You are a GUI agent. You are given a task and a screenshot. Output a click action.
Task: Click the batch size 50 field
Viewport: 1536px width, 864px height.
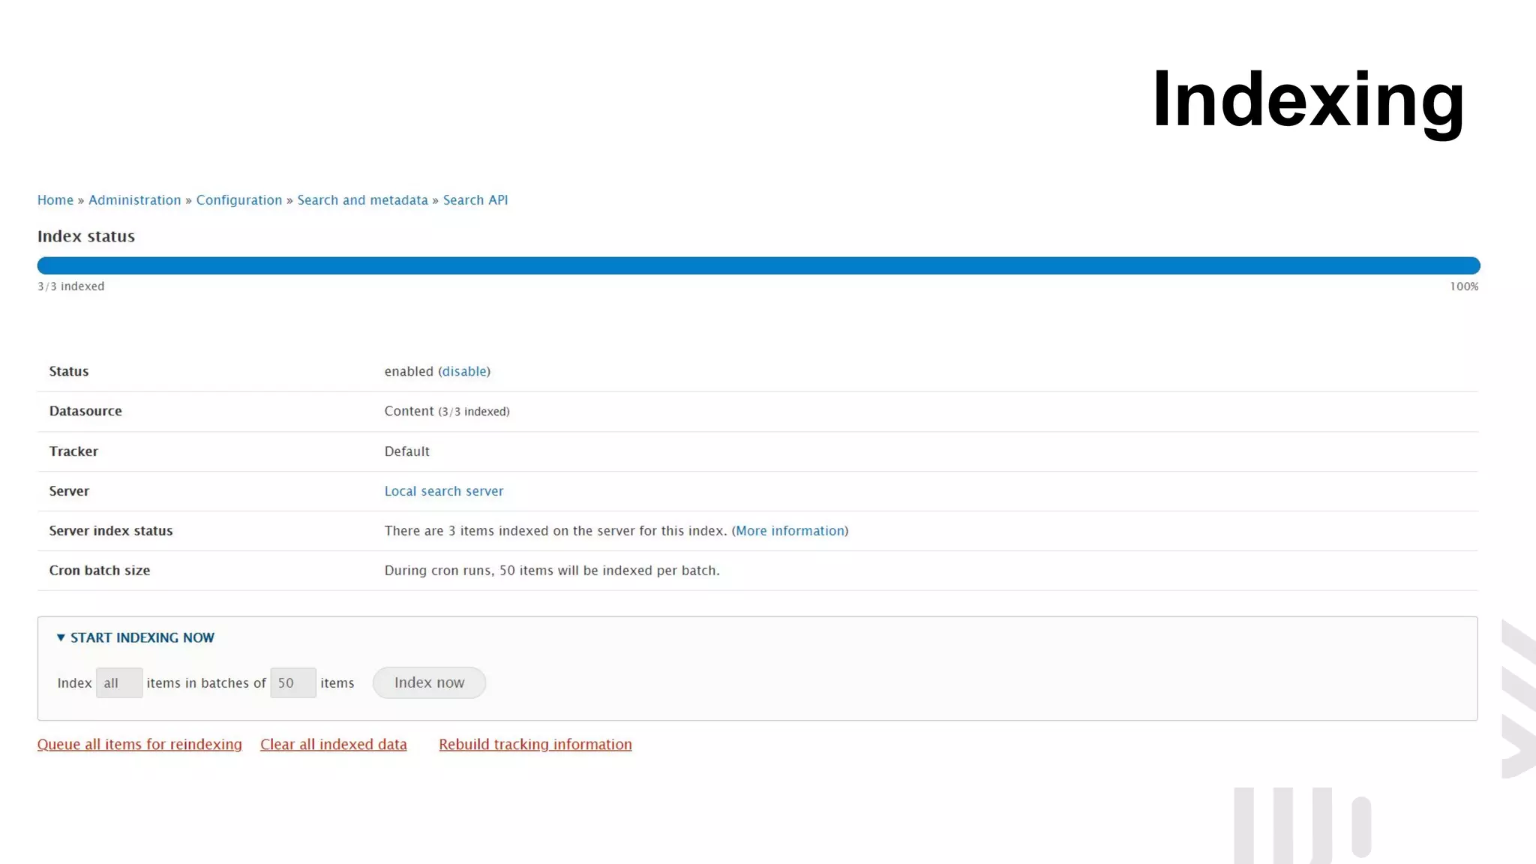293,683
